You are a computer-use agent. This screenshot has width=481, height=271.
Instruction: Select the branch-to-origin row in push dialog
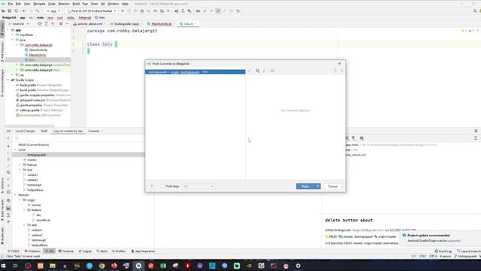(195, 72)
